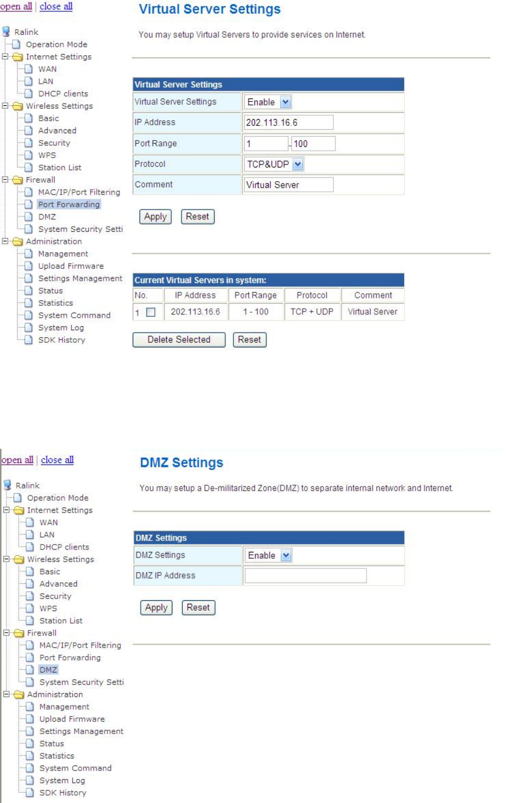
Task: Collapse Wireless Settings folder in bottom DMZ tree
Action: click(x=6, y=559)
